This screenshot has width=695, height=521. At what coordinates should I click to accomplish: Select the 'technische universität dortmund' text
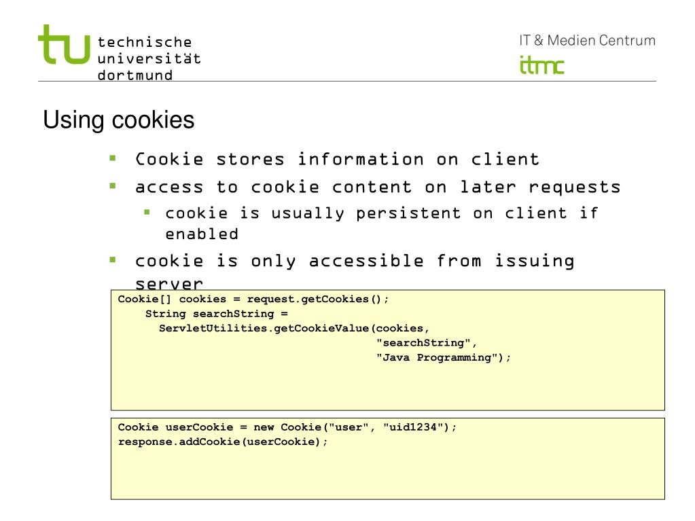(x=149, y=58)
